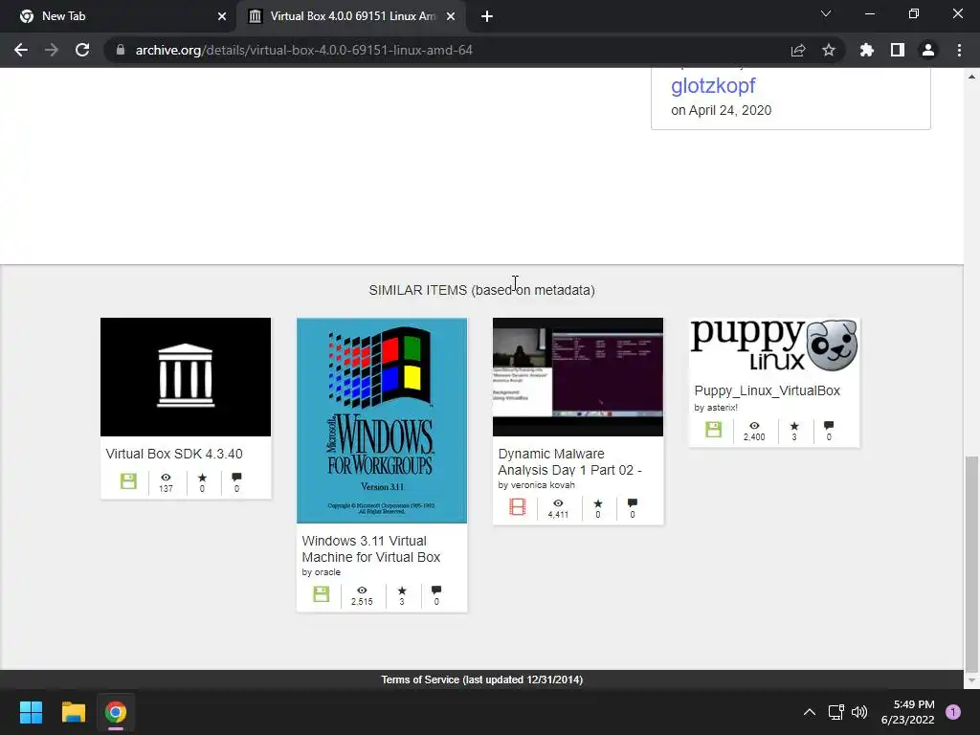Open network status in system tray
The width and height of the screenshot is (980, 735).
(835, 712)
